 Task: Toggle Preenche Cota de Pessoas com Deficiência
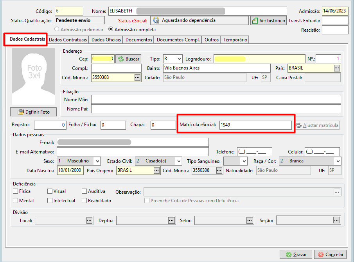click(147, 200)
